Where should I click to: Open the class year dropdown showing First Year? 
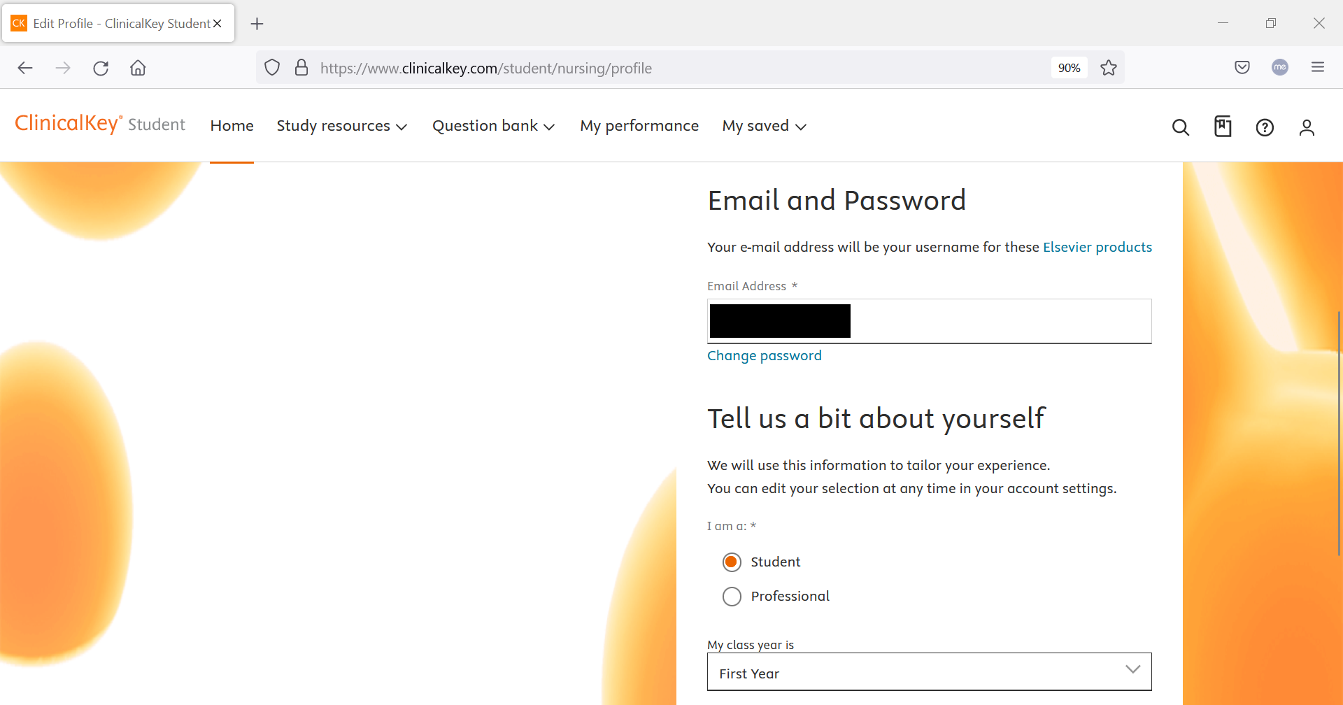929,672
